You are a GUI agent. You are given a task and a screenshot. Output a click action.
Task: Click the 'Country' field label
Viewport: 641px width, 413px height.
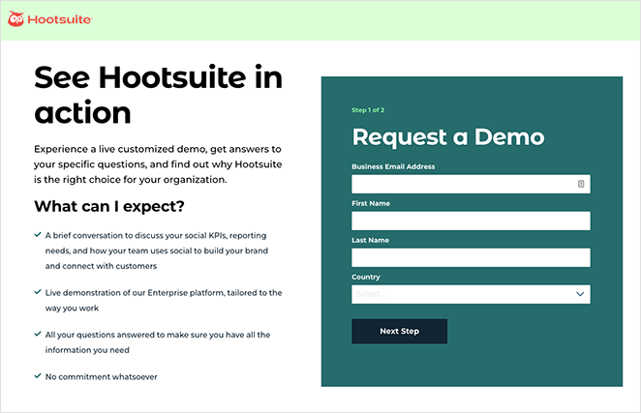click(x=366, y=277)
